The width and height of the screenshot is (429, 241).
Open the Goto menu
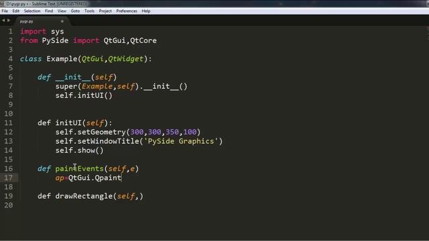[x=75, y=11]
